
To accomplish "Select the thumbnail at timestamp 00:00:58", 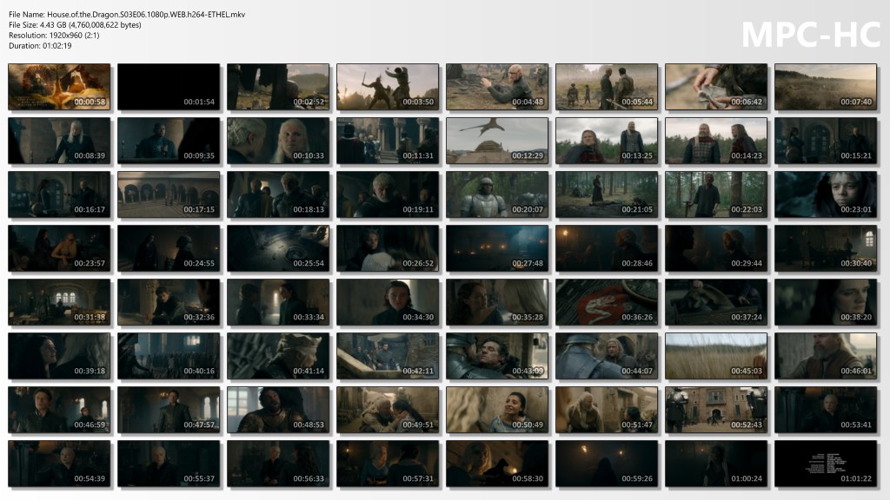I will [59, 87].
